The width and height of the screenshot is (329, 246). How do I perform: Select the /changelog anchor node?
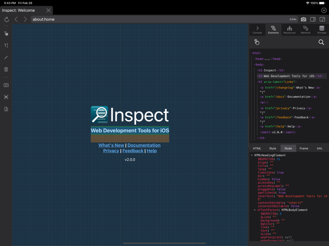coord(290,87)
